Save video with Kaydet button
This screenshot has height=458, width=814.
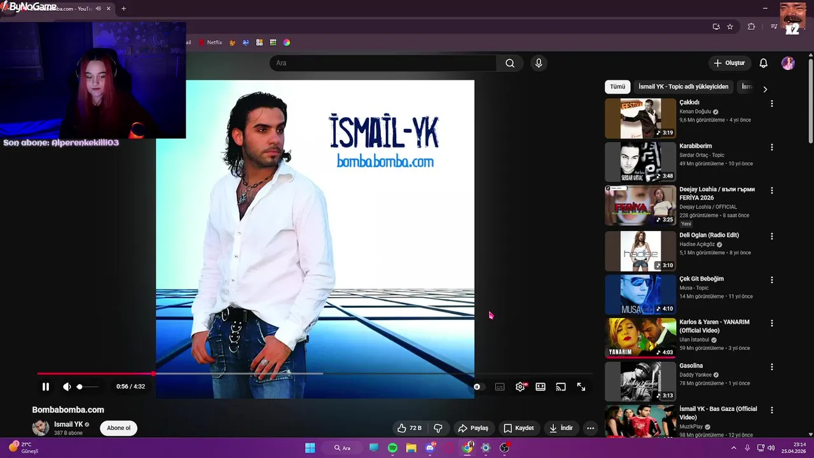pyautogui.click(x=519, y=428)
